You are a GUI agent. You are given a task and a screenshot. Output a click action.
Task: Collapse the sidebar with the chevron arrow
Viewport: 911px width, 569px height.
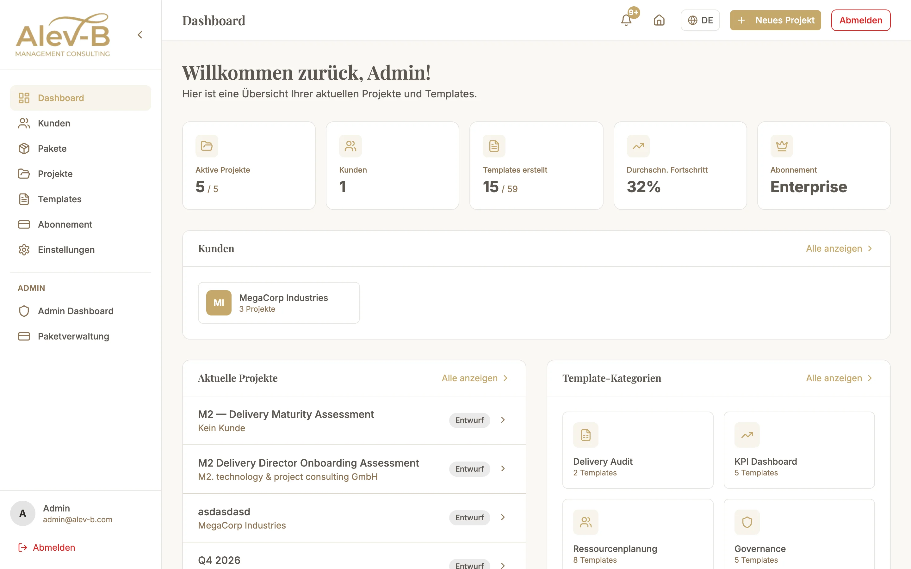140,35
